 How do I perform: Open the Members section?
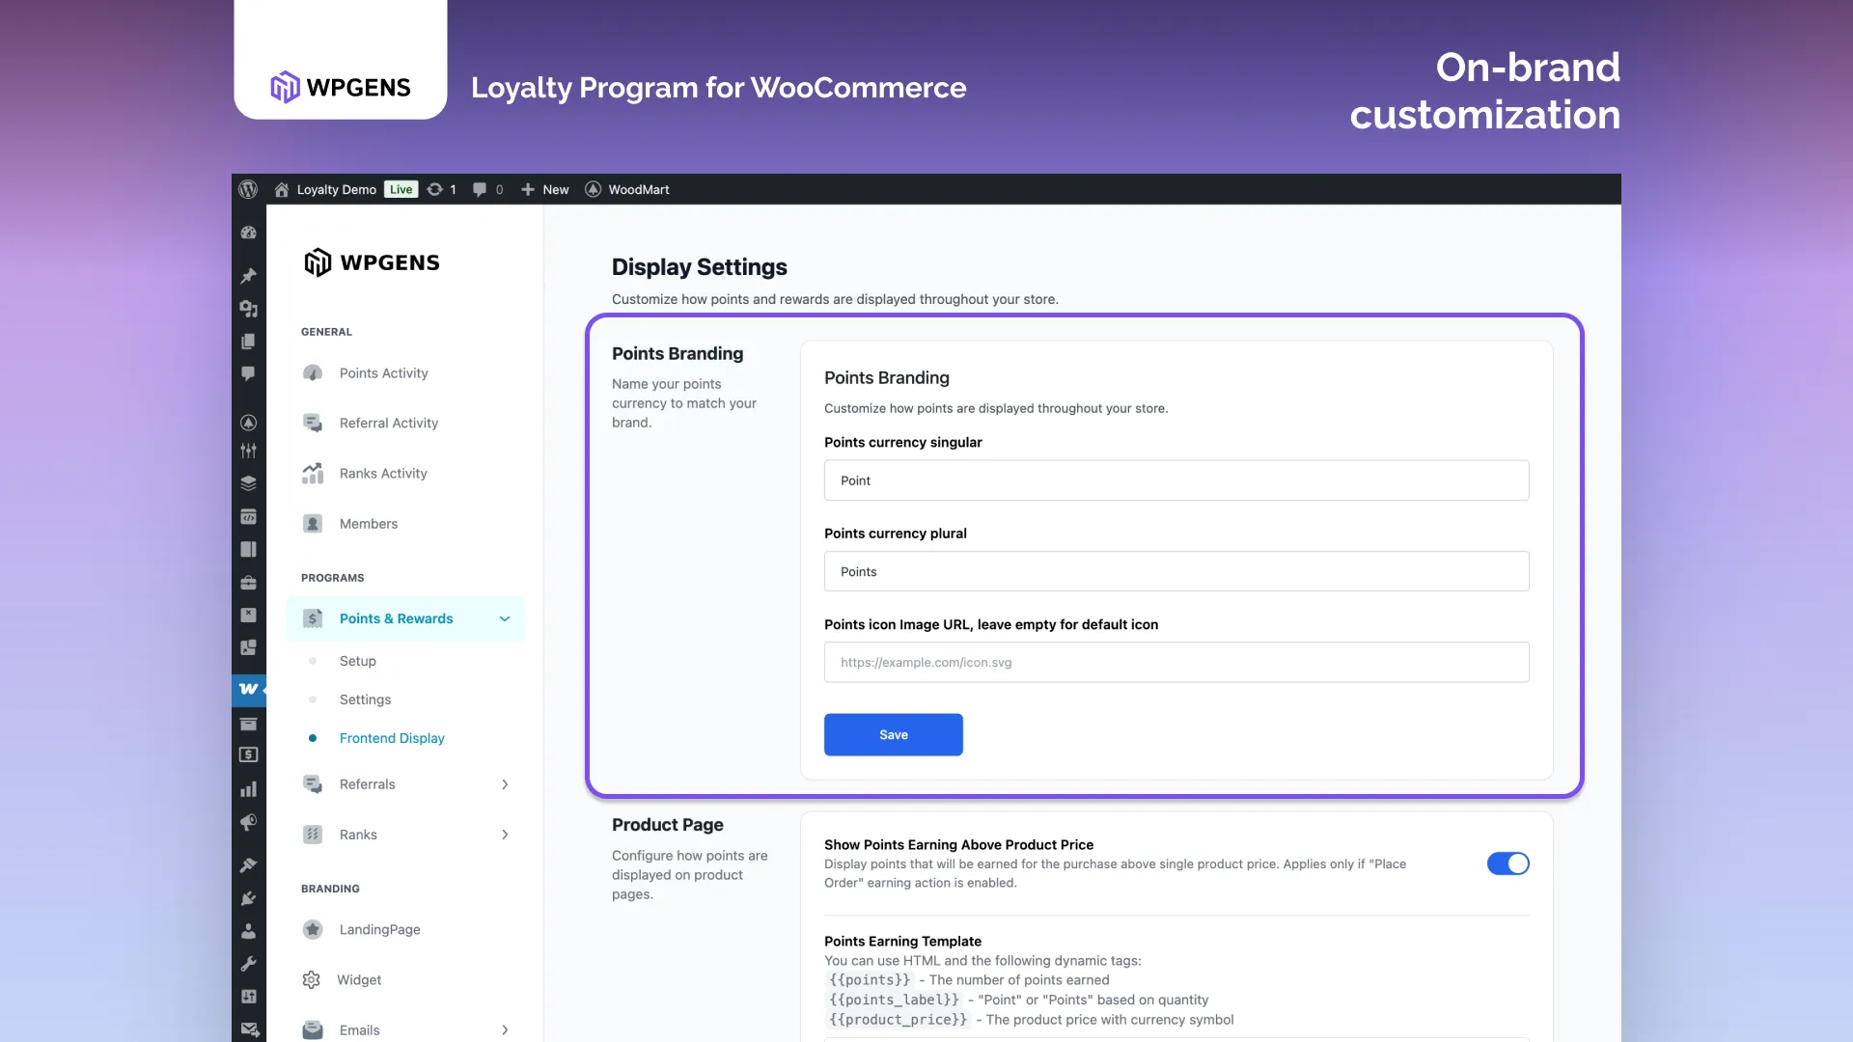click(368, 524)
